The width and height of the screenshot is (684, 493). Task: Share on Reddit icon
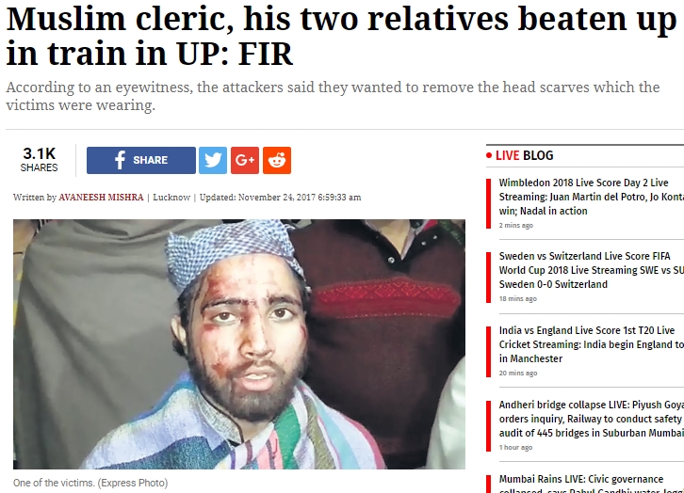277,160
